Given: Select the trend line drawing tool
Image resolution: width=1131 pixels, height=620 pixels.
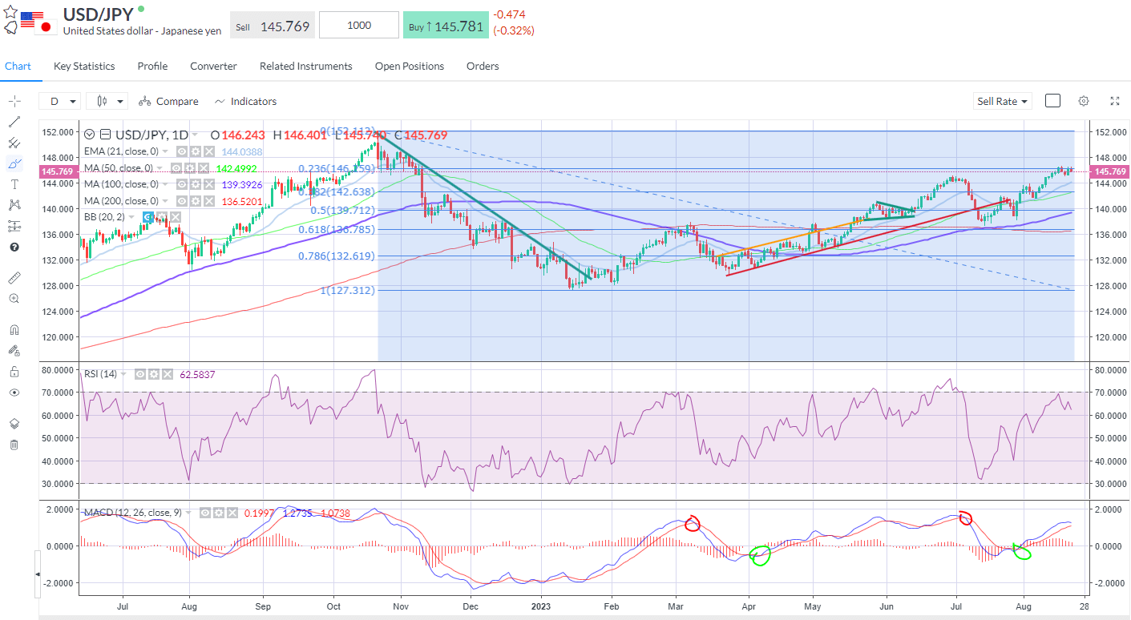Looking at the screenshot, I should 14,122.
